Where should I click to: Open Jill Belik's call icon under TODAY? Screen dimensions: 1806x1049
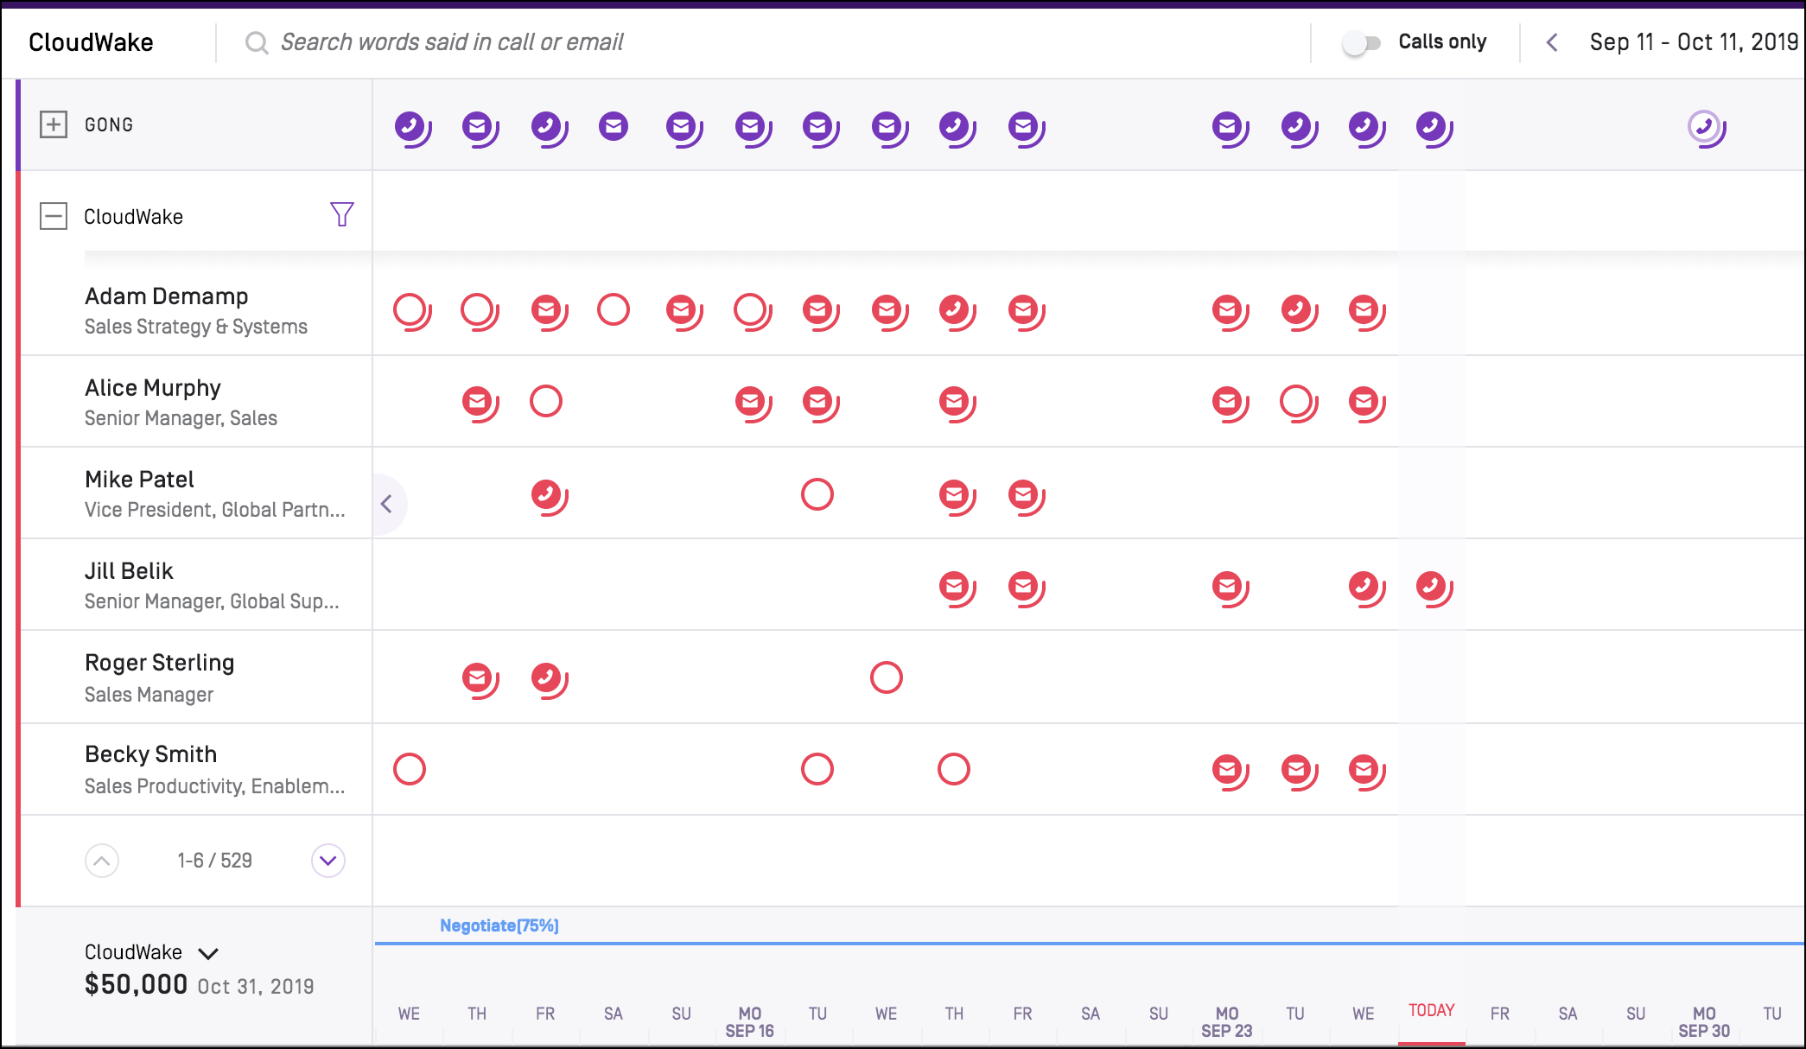tap(1432, 587)
